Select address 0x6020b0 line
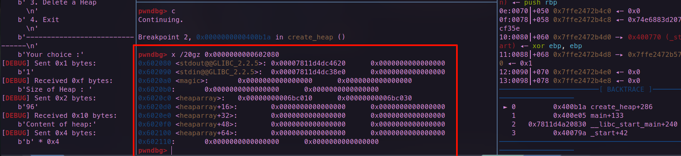This screenshot has width=681, height=156. [259, 89]
